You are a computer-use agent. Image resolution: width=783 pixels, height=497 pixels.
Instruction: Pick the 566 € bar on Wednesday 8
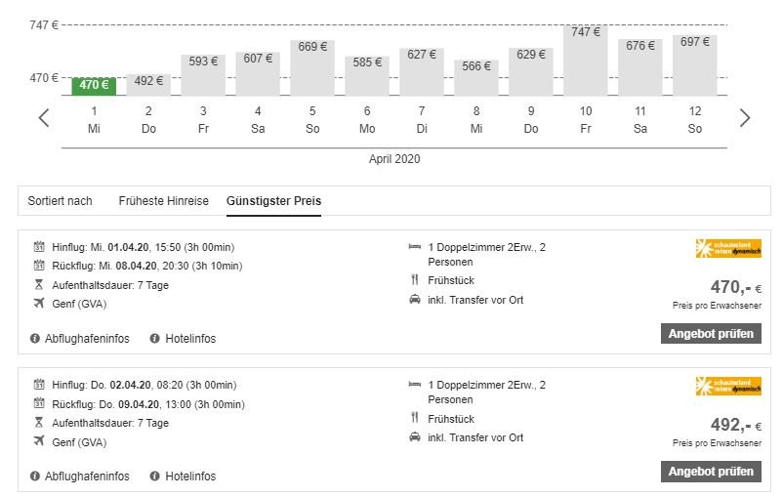[476, 77]
